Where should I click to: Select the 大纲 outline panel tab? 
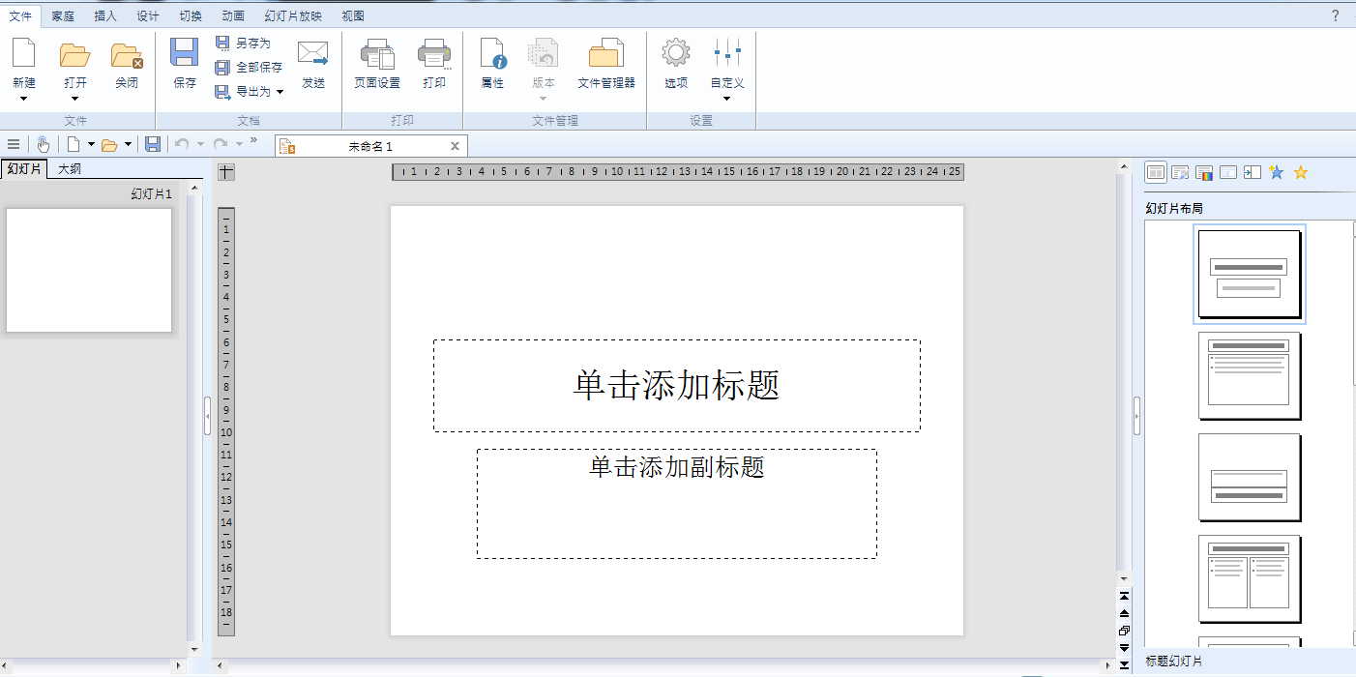pyautogui.click(x=70, y=168)
